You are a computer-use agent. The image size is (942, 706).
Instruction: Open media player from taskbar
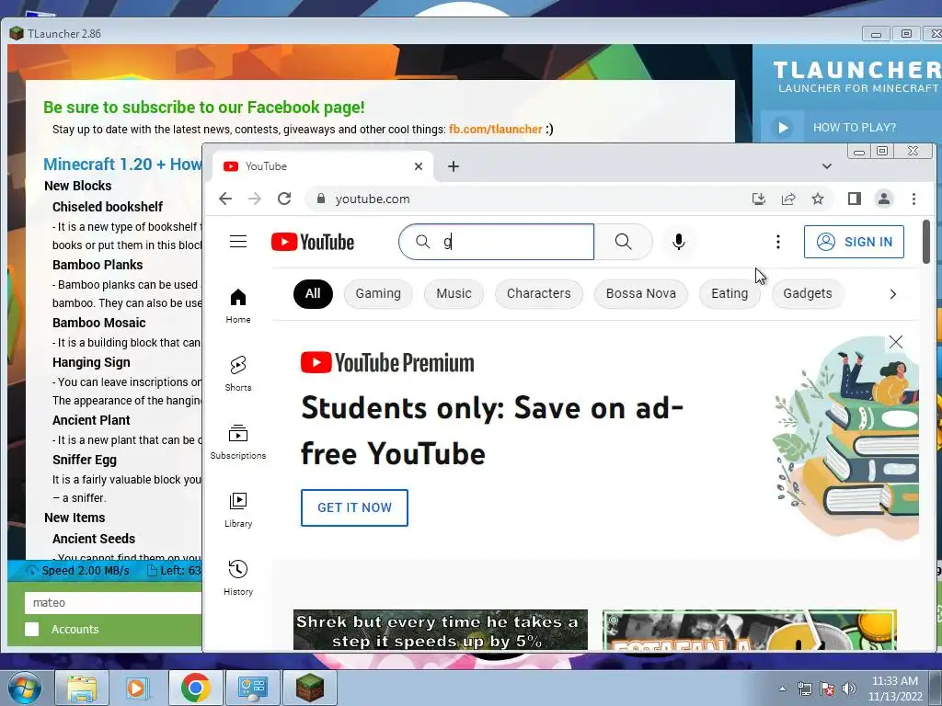pyautogui.click(x=138, y=688)
